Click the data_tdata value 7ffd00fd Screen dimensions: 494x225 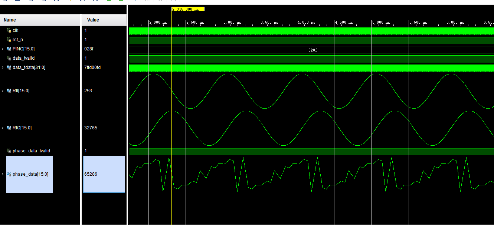[x=92, y=67]
